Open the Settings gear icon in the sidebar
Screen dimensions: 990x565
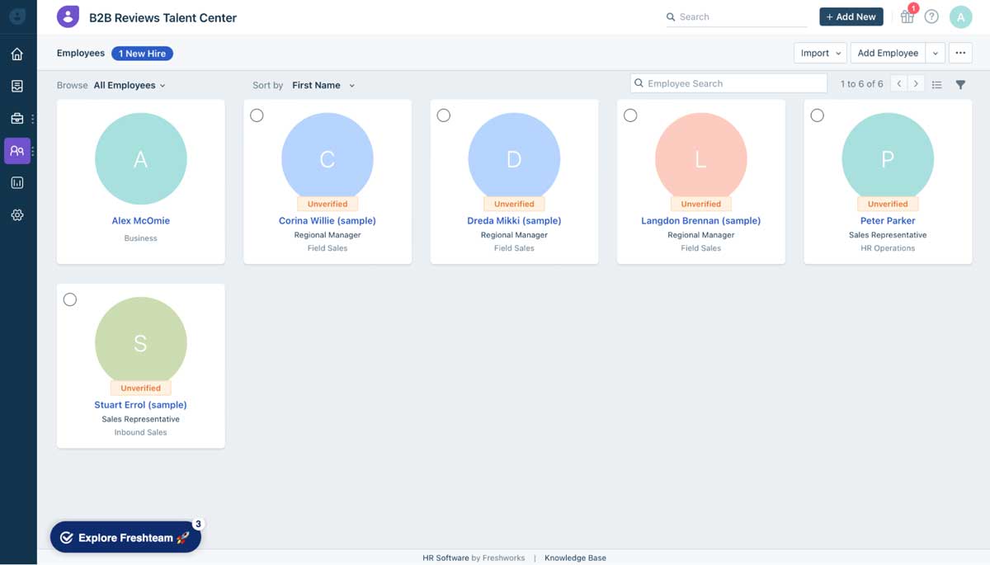17,214
